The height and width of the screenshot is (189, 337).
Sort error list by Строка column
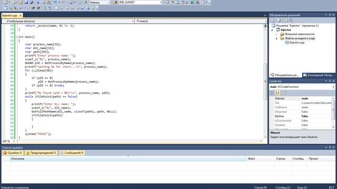coord(283,159)
